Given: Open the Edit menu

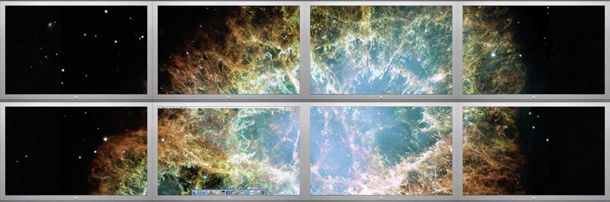Looking at the screenshot, I should [170, 108].
